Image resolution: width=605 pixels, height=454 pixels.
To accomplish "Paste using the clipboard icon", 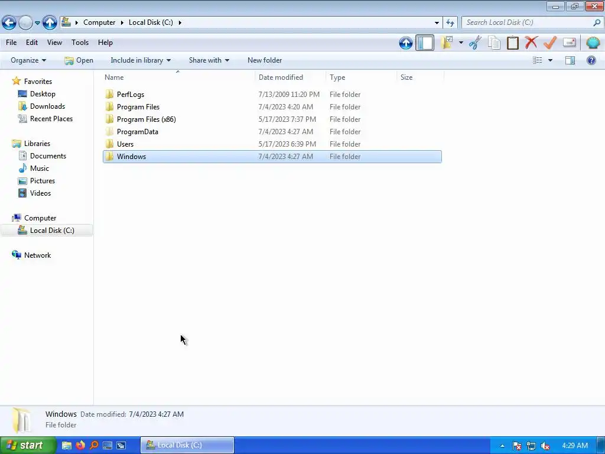I will pyautogui.click(x=512, y=43).
